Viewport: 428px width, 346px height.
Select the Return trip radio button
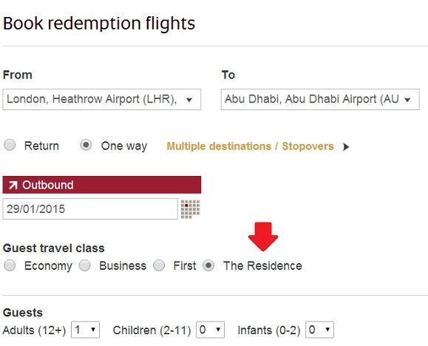pos(10,145)
